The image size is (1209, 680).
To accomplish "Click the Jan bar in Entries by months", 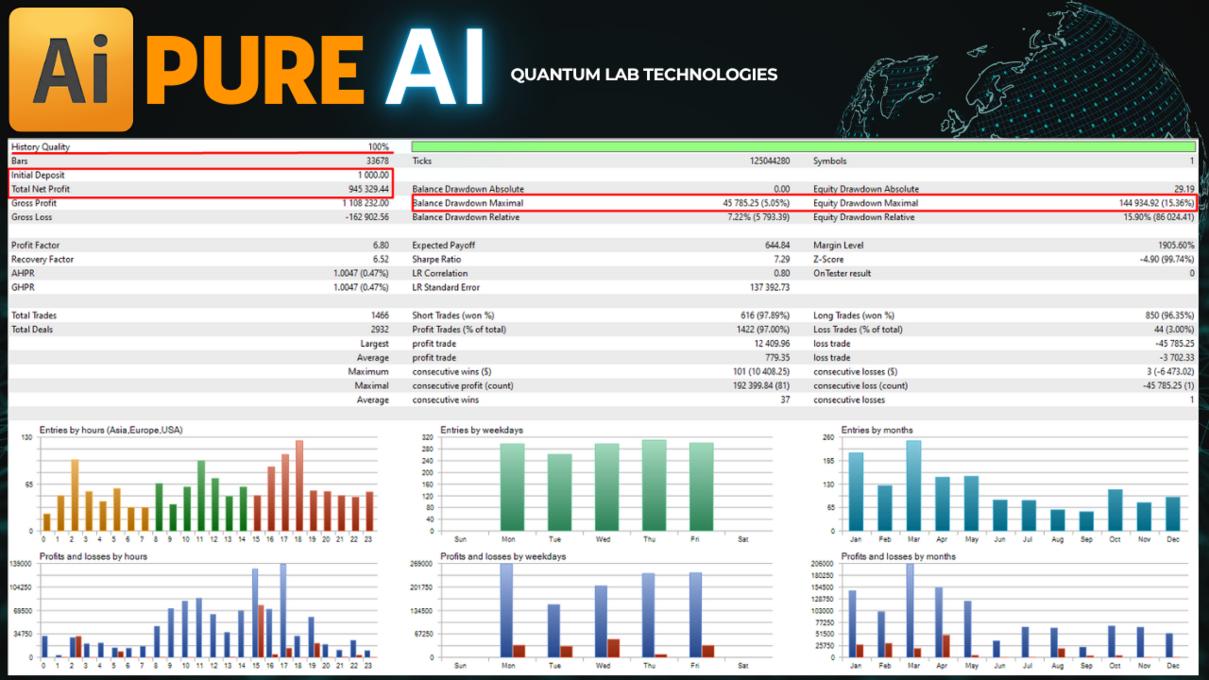I will pos(856,491).
